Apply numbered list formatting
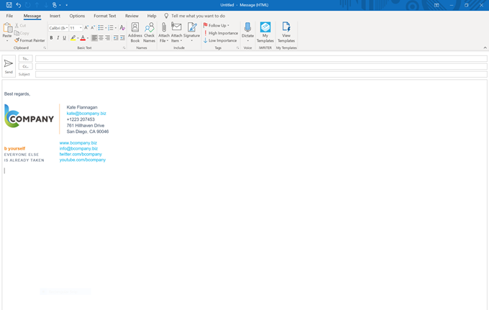Viewport: 489px width, 310px height. tap(111, 28)
